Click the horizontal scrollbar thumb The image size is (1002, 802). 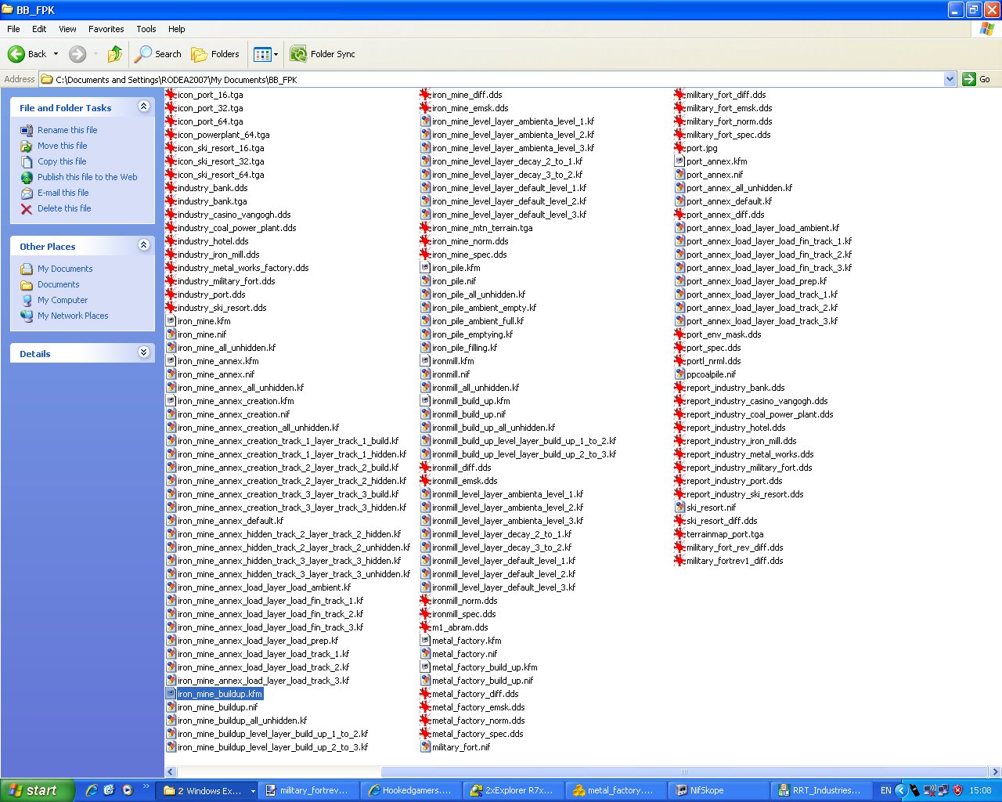click(683, 771)
